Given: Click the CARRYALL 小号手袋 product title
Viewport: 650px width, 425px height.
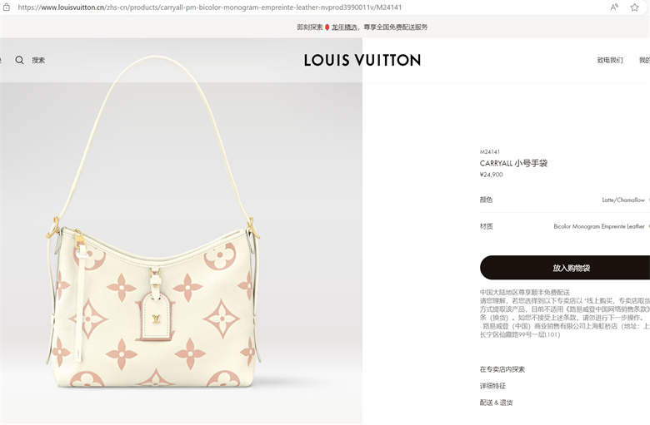Looking at the screenshot, I should point(513,163).
